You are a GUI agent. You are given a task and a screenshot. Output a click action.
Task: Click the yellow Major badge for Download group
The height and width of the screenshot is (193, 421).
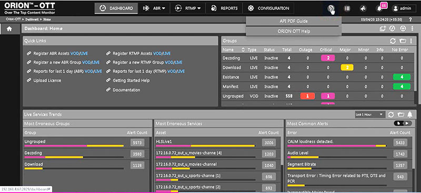[x=347, y=68]
